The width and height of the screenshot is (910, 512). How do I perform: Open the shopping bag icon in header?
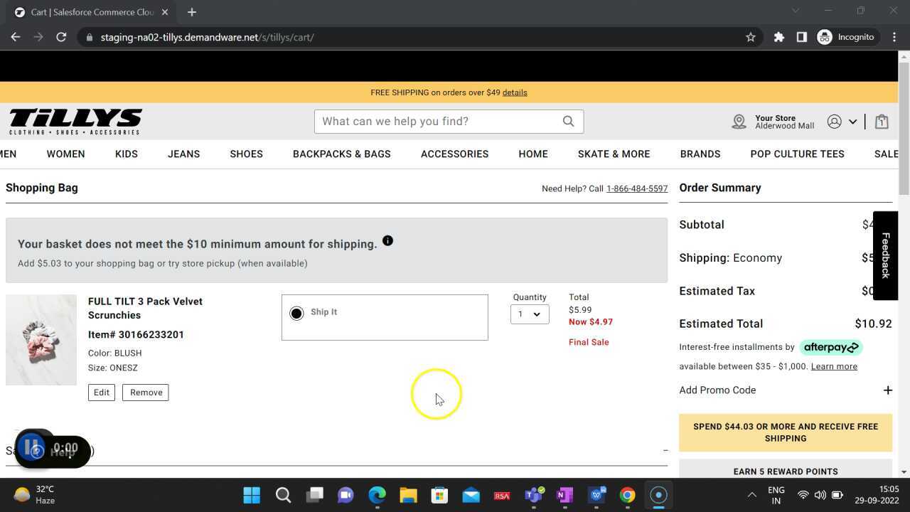[882, 122]
